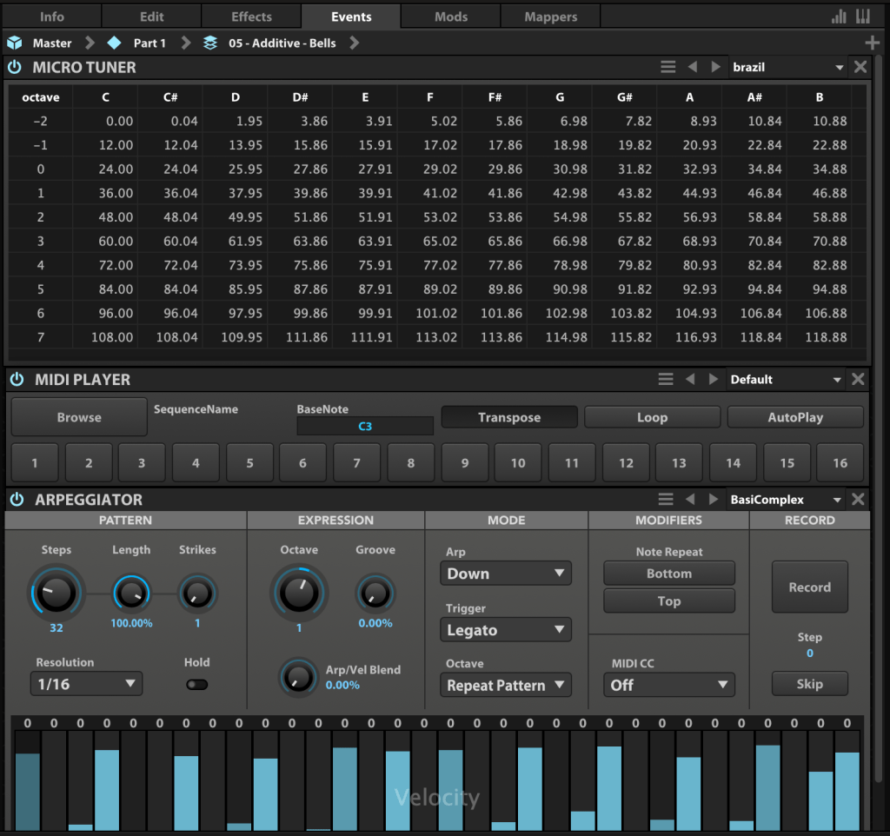Disable the Arpeggiator power button
Viewport: 890px width, 836px height.
[16, 499]
